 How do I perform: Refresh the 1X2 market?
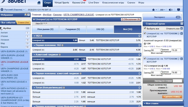139,36
